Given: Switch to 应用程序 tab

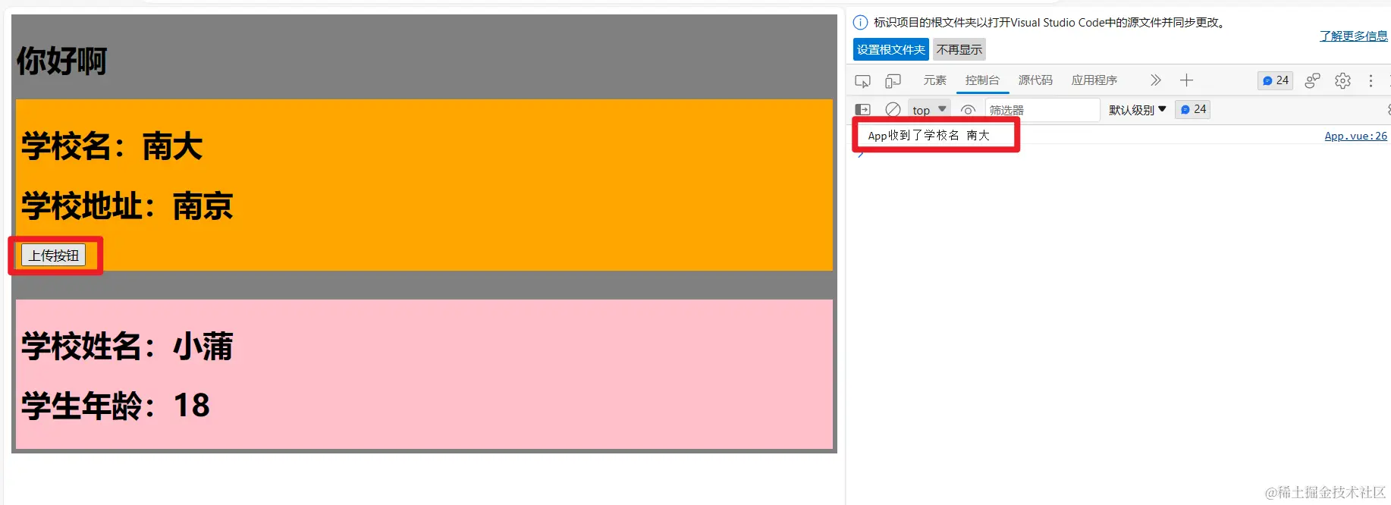Looking at the screenshot, I should [1094, 80].
